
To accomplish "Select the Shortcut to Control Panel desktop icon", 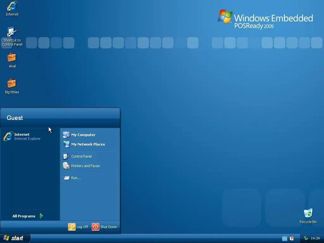I will 12,37.
